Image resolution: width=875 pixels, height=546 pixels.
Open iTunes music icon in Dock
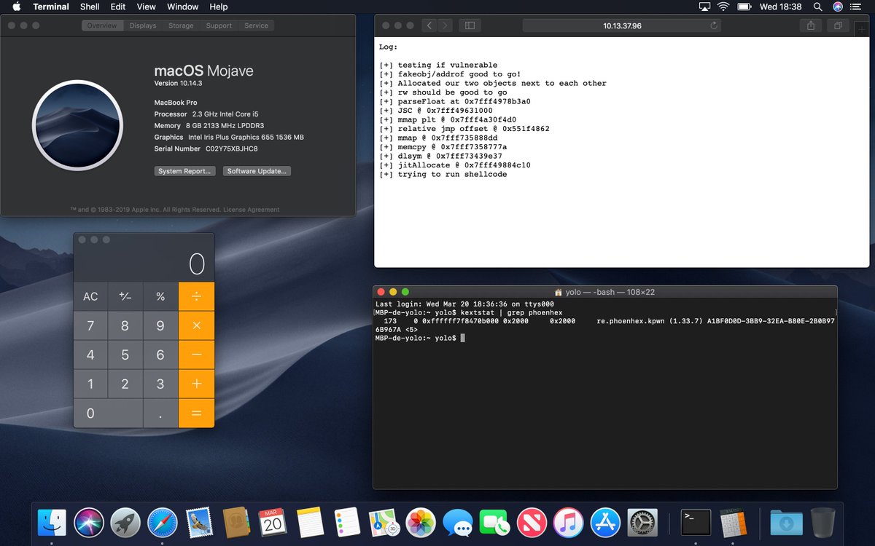[x=568, y=522]
